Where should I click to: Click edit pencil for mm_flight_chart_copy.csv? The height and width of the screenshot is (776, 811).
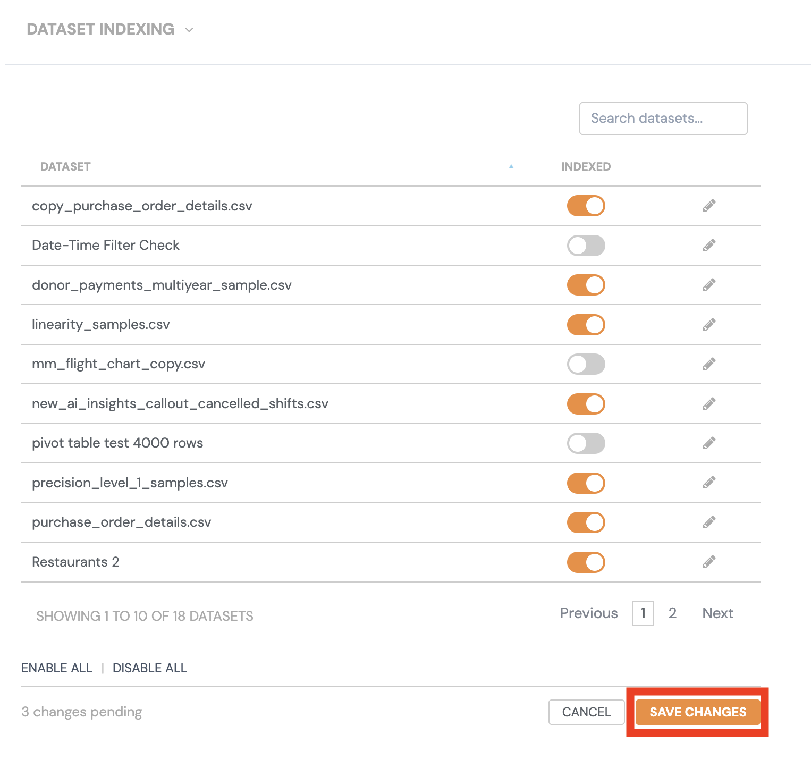[709, 364]
